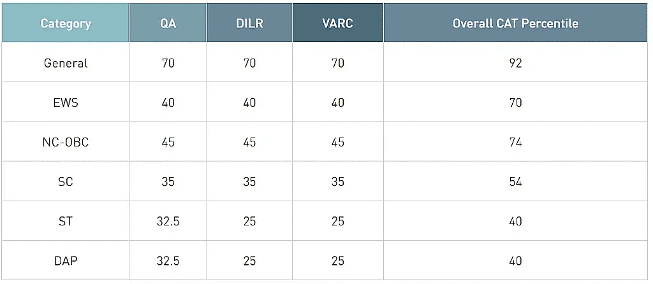Click the EWS category cell

[66, 103]
